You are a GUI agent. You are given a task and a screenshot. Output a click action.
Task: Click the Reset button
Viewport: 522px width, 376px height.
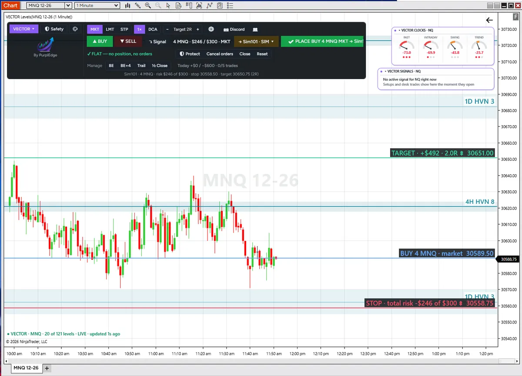tap(262, 54)
